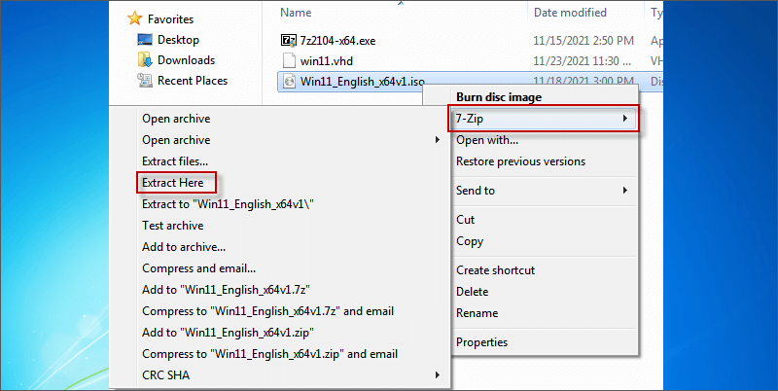The image size is (778, 391).
Task: Choose Delete in context menu
Action: pyautogui.click(x=472, y=292)
